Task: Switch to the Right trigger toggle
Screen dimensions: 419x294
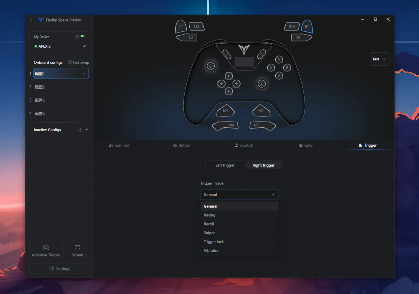Action: pyautogui.click(x=264, y=165)
